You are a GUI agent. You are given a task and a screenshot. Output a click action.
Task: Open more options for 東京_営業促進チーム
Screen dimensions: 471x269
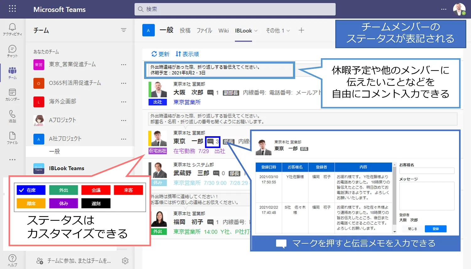pyautogui.click(x=123, y=65)
